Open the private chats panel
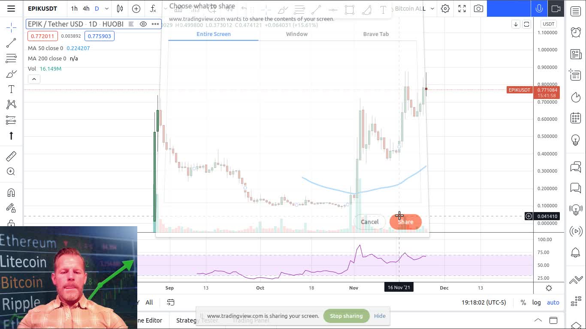The image size is (586, 329). pyautogui.click(x=576, y=188)
